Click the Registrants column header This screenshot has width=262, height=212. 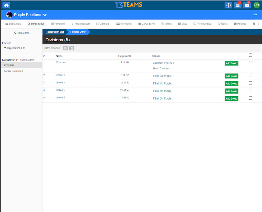[x=125, y=56]
